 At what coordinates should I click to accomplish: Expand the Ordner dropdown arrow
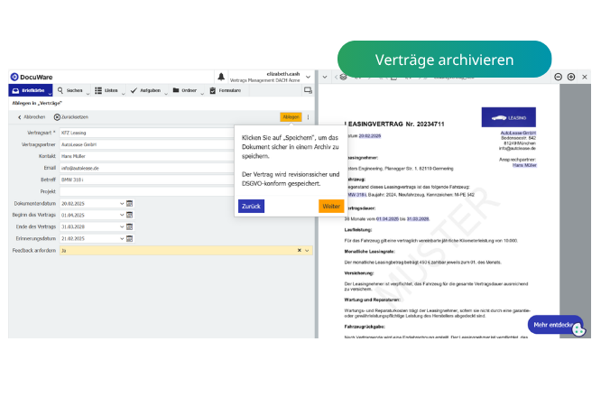pos(202,94)
